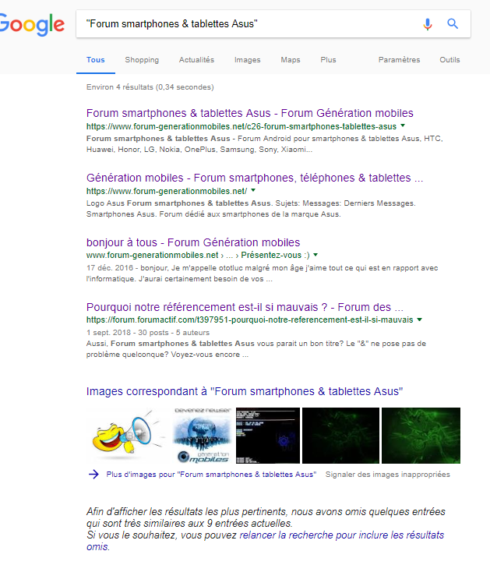Screen dimensions: 490x565
Task: Click the www.forum-generationmobiles.net breadcrumb URL
Action: pos(153,255)
